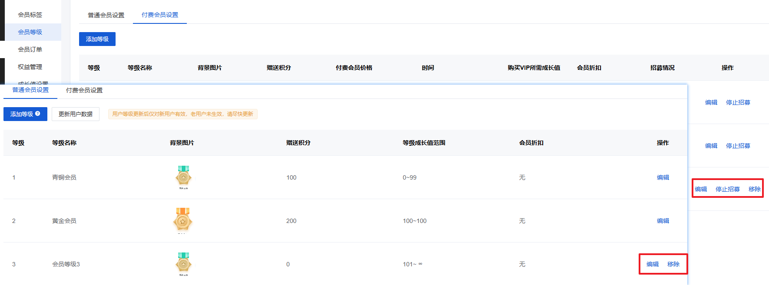
Task: Click 会员等级3 level name cell
Action: 66,264
